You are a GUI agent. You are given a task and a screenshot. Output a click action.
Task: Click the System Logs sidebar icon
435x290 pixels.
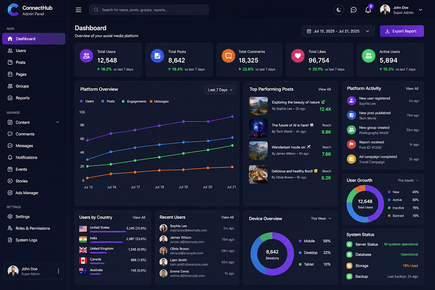(10, 240)
